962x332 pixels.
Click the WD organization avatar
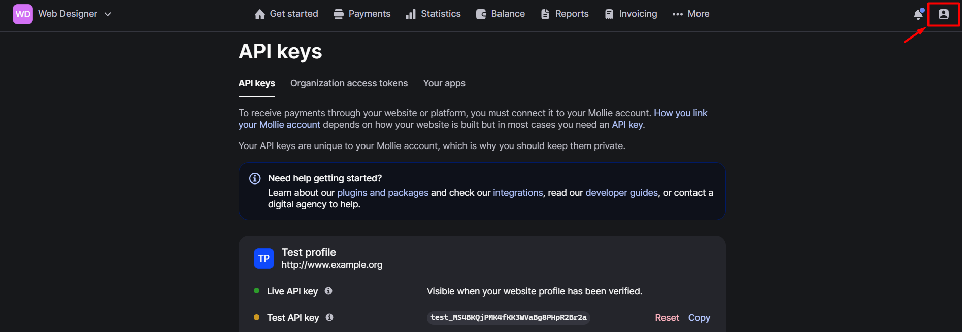coord(23,14)
